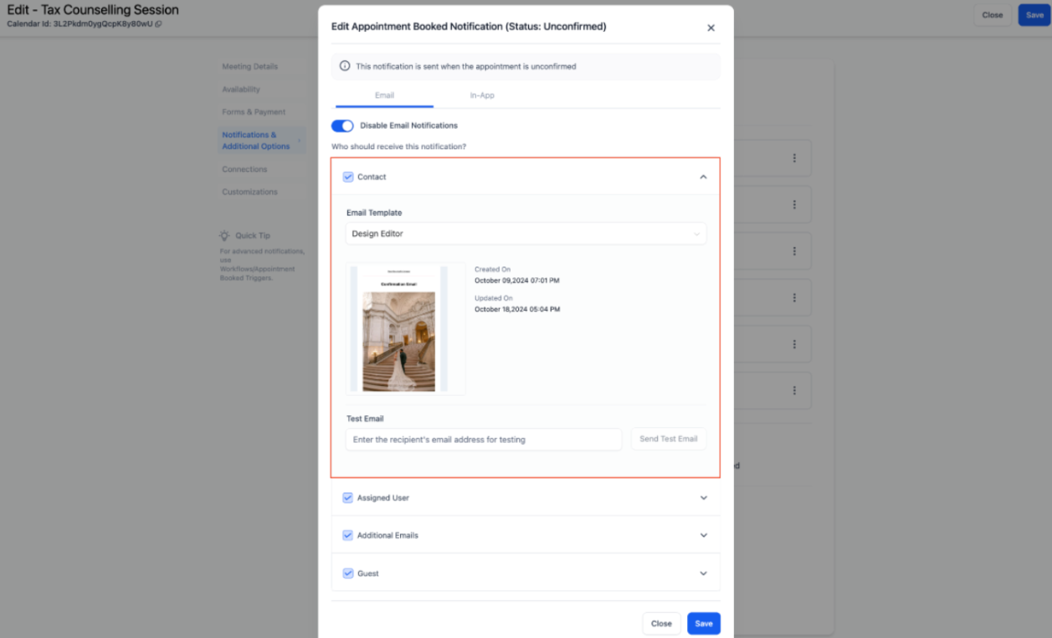
Task: Toggle the Disable Email Notifications switch
Action: coord(342,126)
